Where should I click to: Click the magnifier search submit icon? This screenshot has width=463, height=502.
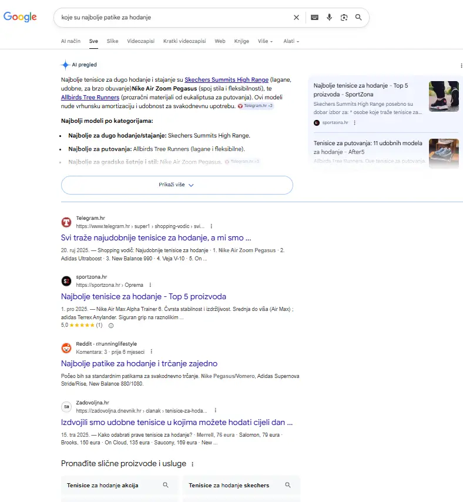click(x=358, y=17)
